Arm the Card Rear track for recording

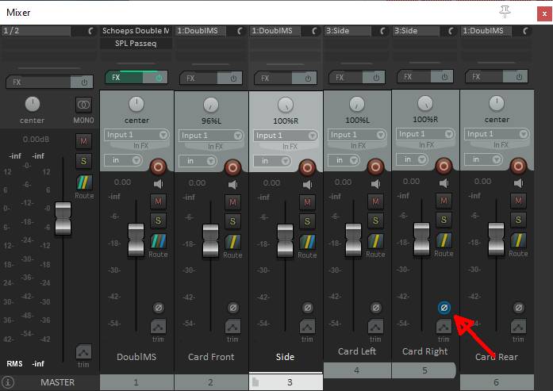click(x=518, y=167)
